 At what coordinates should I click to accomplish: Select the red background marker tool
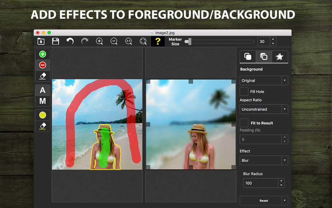coord(42,65)
